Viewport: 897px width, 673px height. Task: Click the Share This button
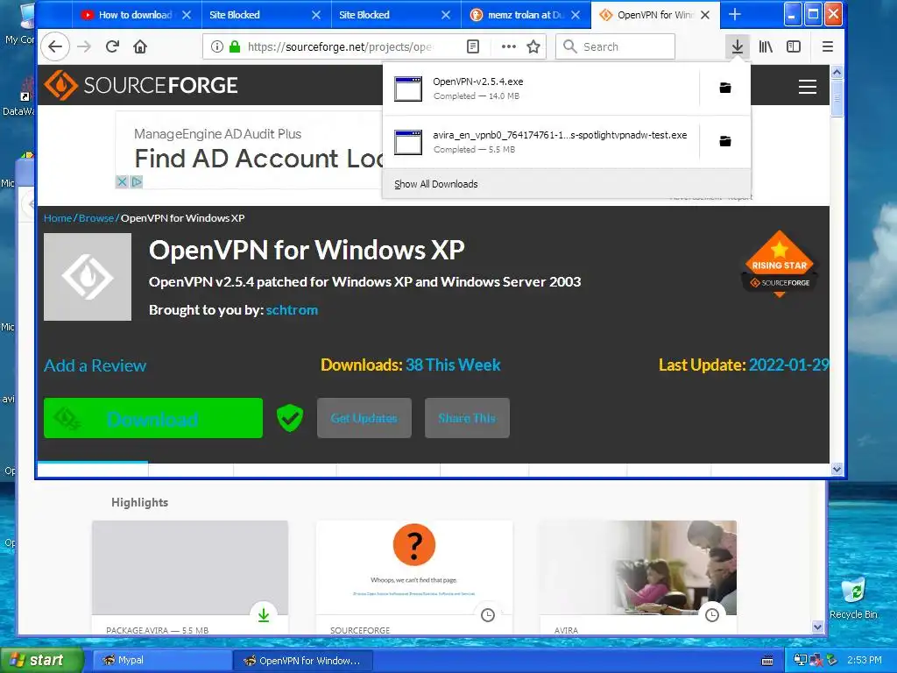[x=467, y=418]
